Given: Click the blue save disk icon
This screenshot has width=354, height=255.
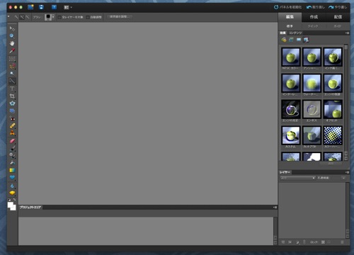Looking at the screenshot, I should (41, 7).
